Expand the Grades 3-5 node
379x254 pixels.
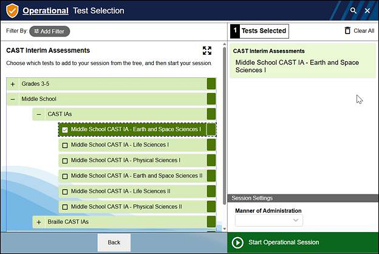point(13,84)
